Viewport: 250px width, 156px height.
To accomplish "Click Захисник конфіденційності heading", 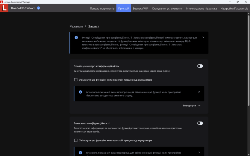I will [x=92, y=123].
